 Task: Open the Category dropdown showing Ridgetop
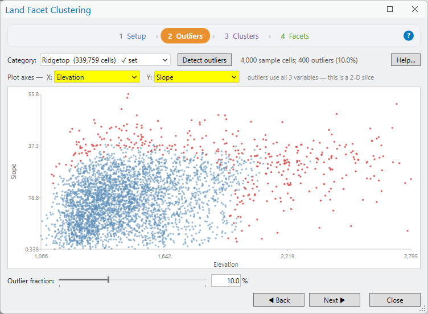point(105,60)
